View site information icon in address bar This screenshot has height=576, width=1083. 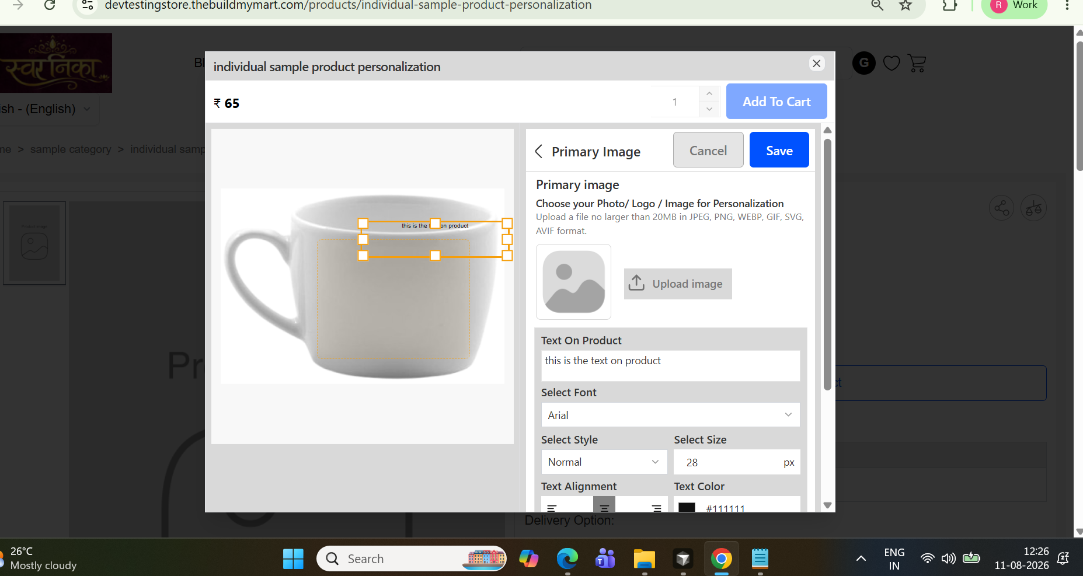[x=88, y=5]
